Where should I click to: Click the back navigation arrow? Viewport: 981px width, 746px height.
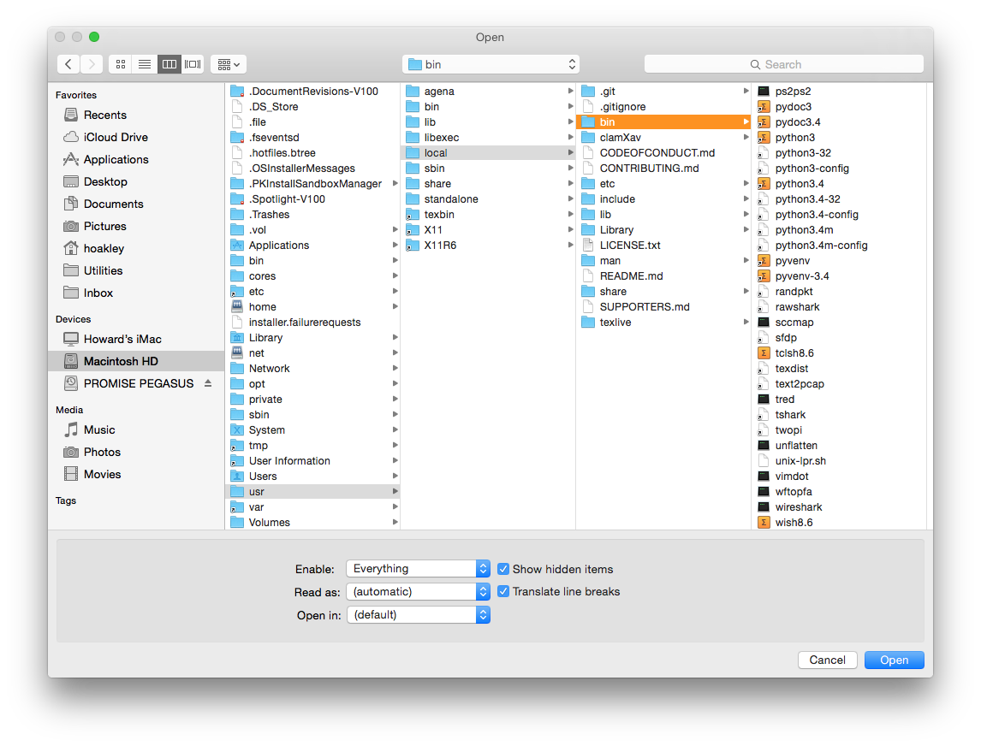[x=68, y=64]
